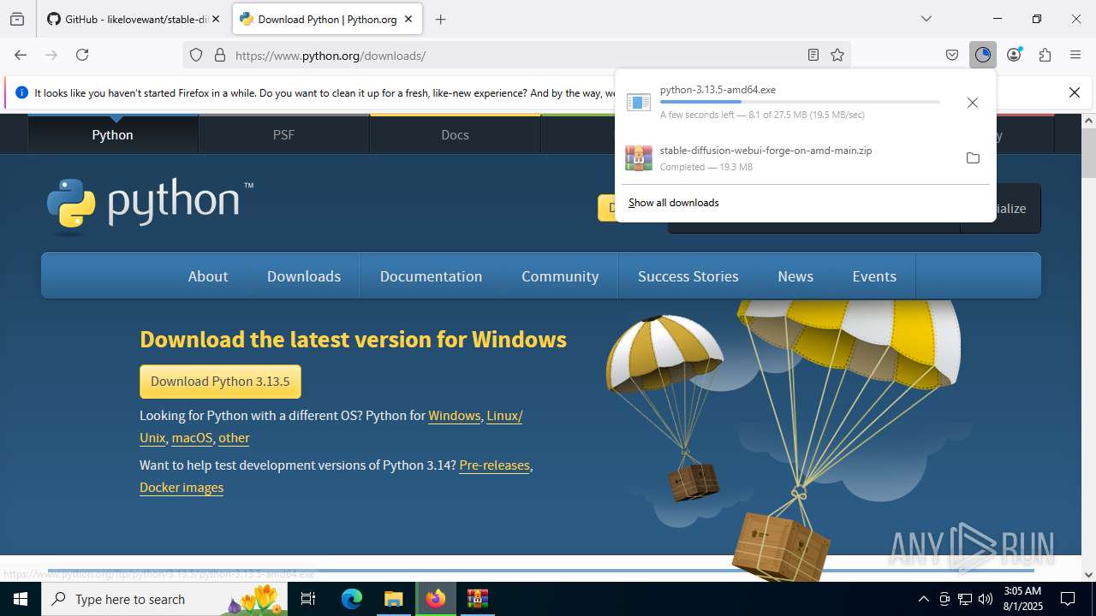Viewport: 1096px width, 616px height.
Task: Save page to Pocket icon
Action: [952, 55]
